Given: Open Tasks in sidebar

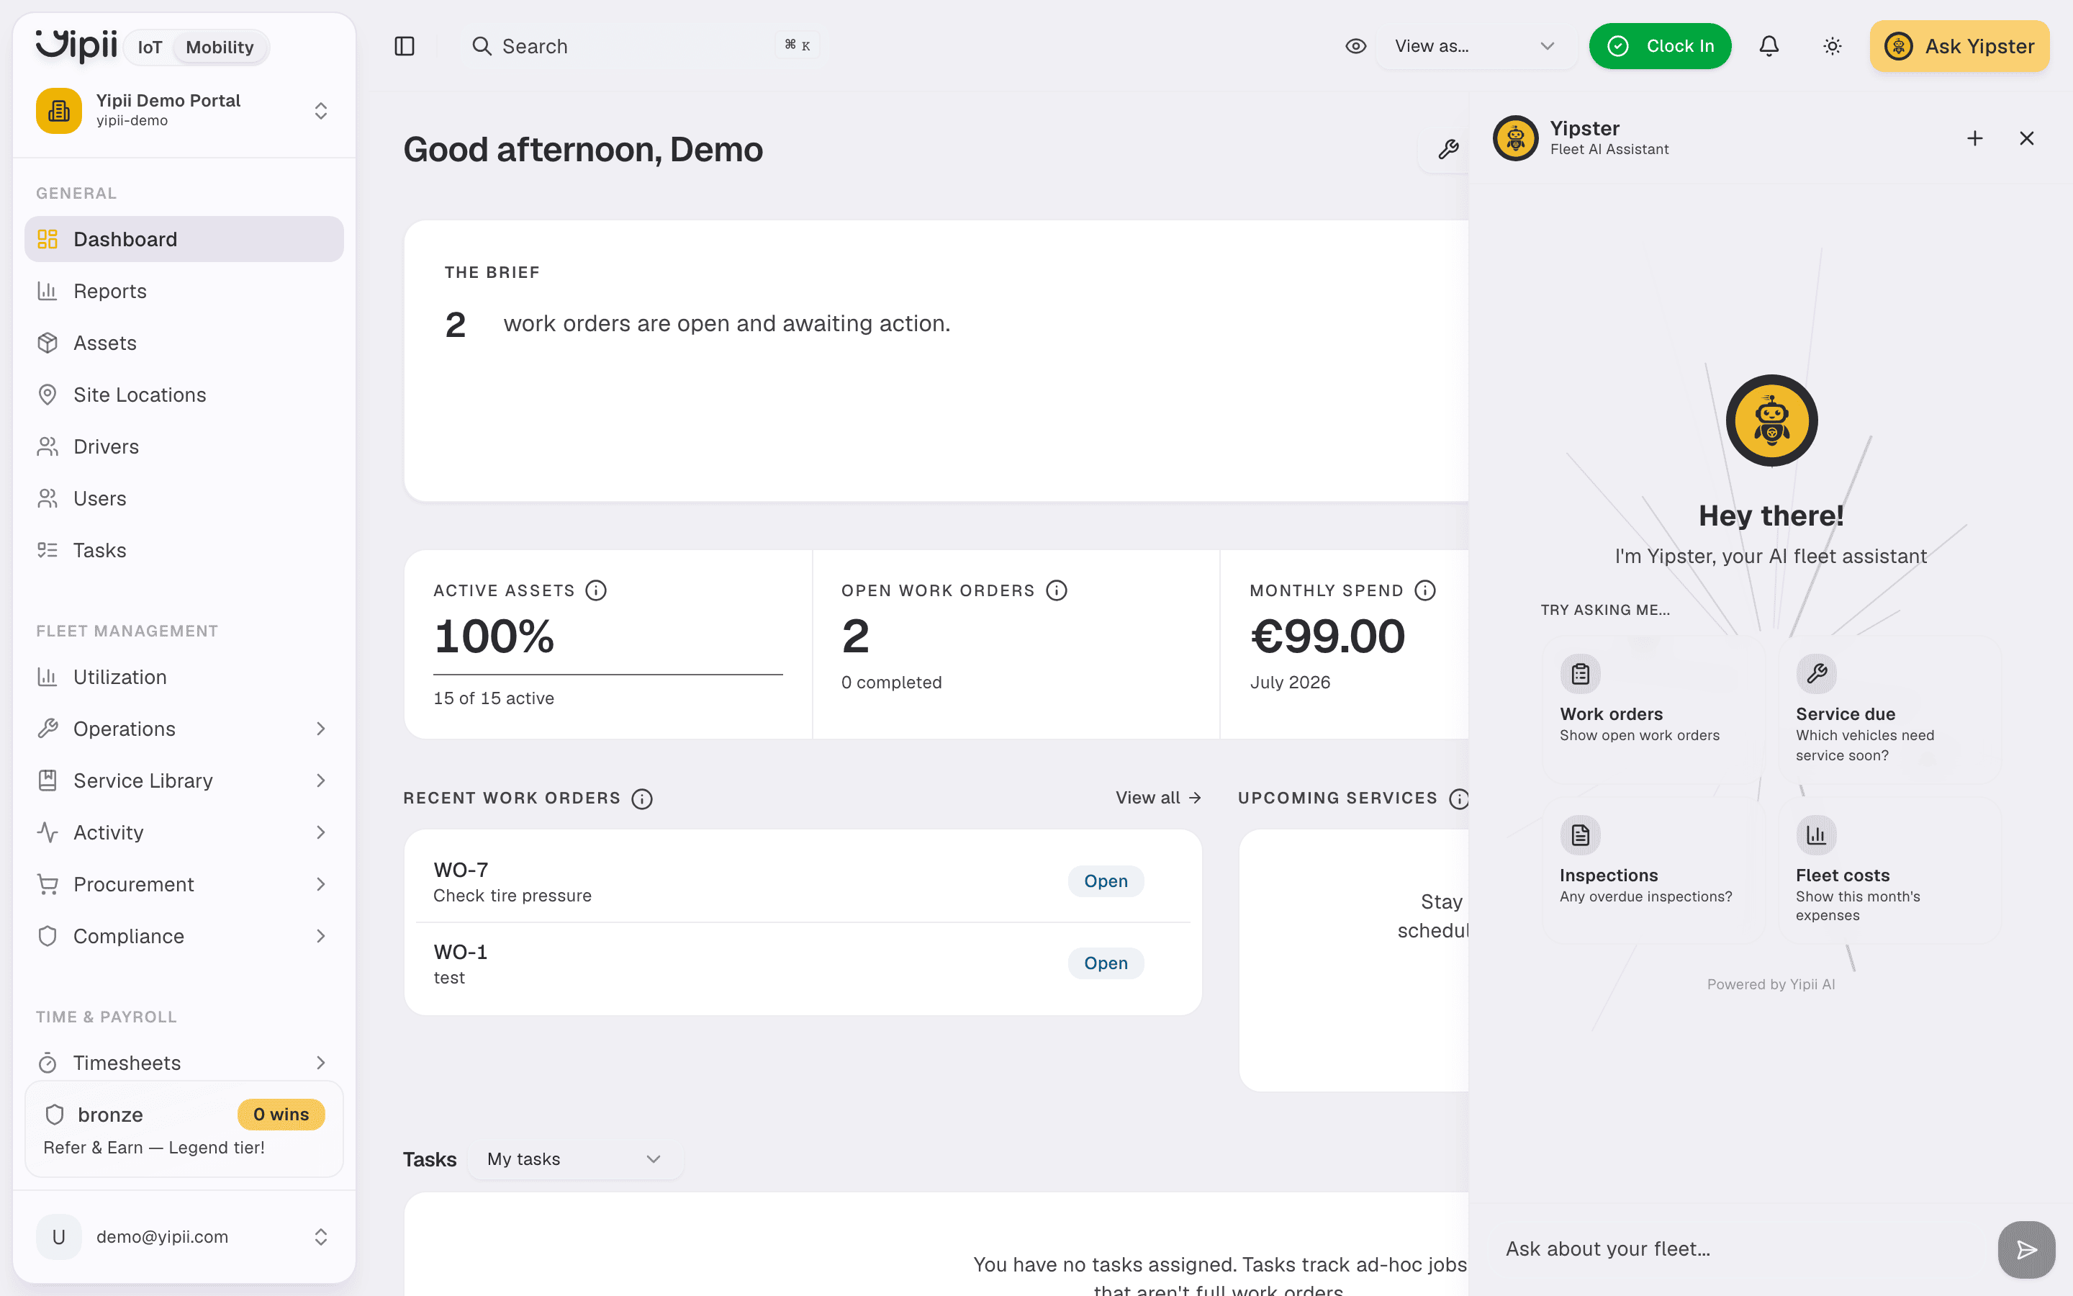Looking at the screenshot, I should coord(184,550).
